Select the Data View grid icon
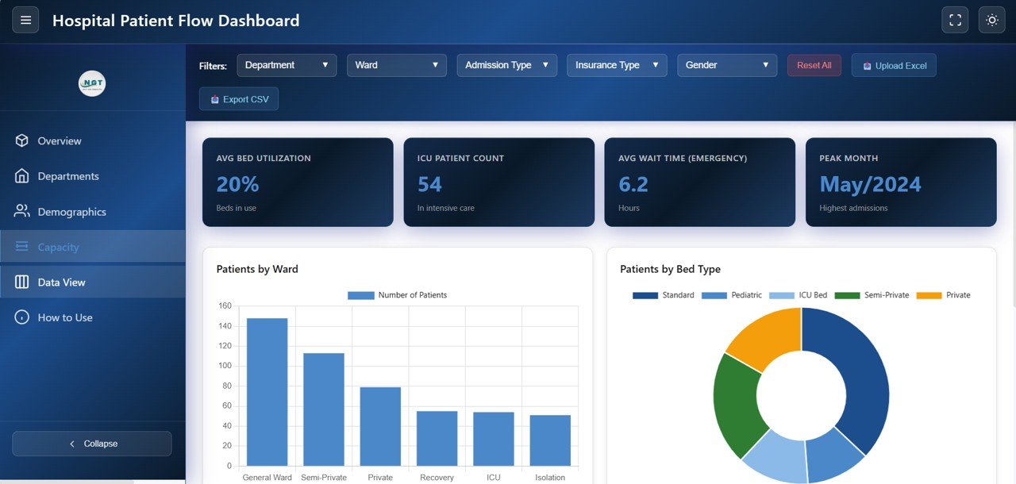This screenshot has width=1016, height=484. click(22, 282)
